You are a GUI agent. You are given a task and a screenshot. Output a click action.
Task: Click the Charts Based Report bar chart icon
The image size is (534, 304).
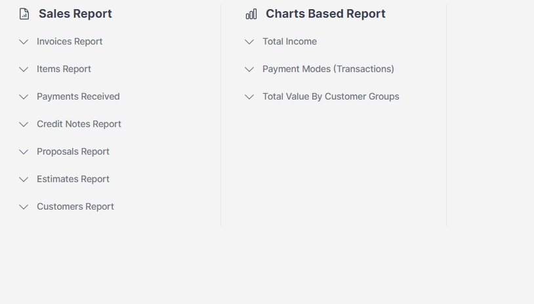(x=251, y=14)
